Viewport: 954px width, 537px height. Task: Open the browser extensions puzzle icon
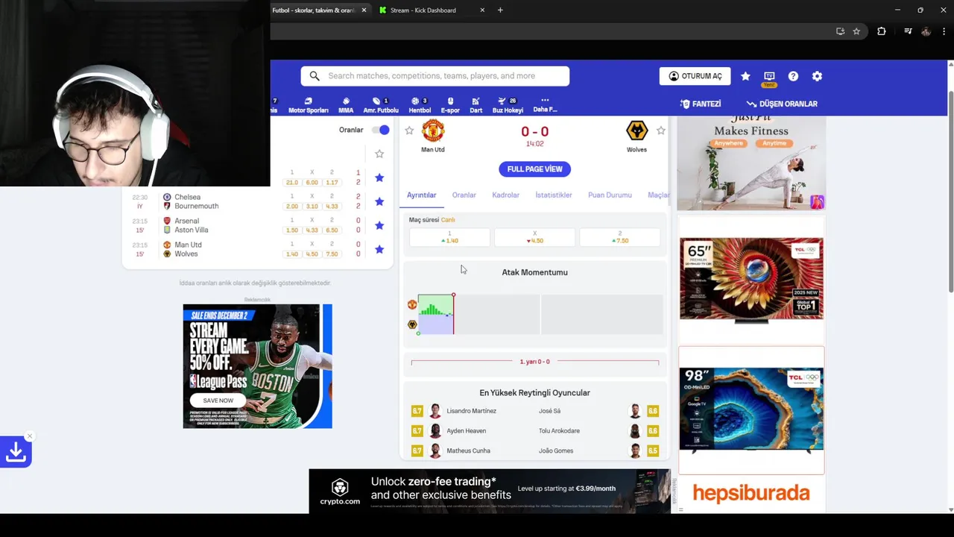tap(882, 31)
